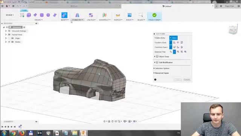Click the Undo arrow

[x=18, y=6]
